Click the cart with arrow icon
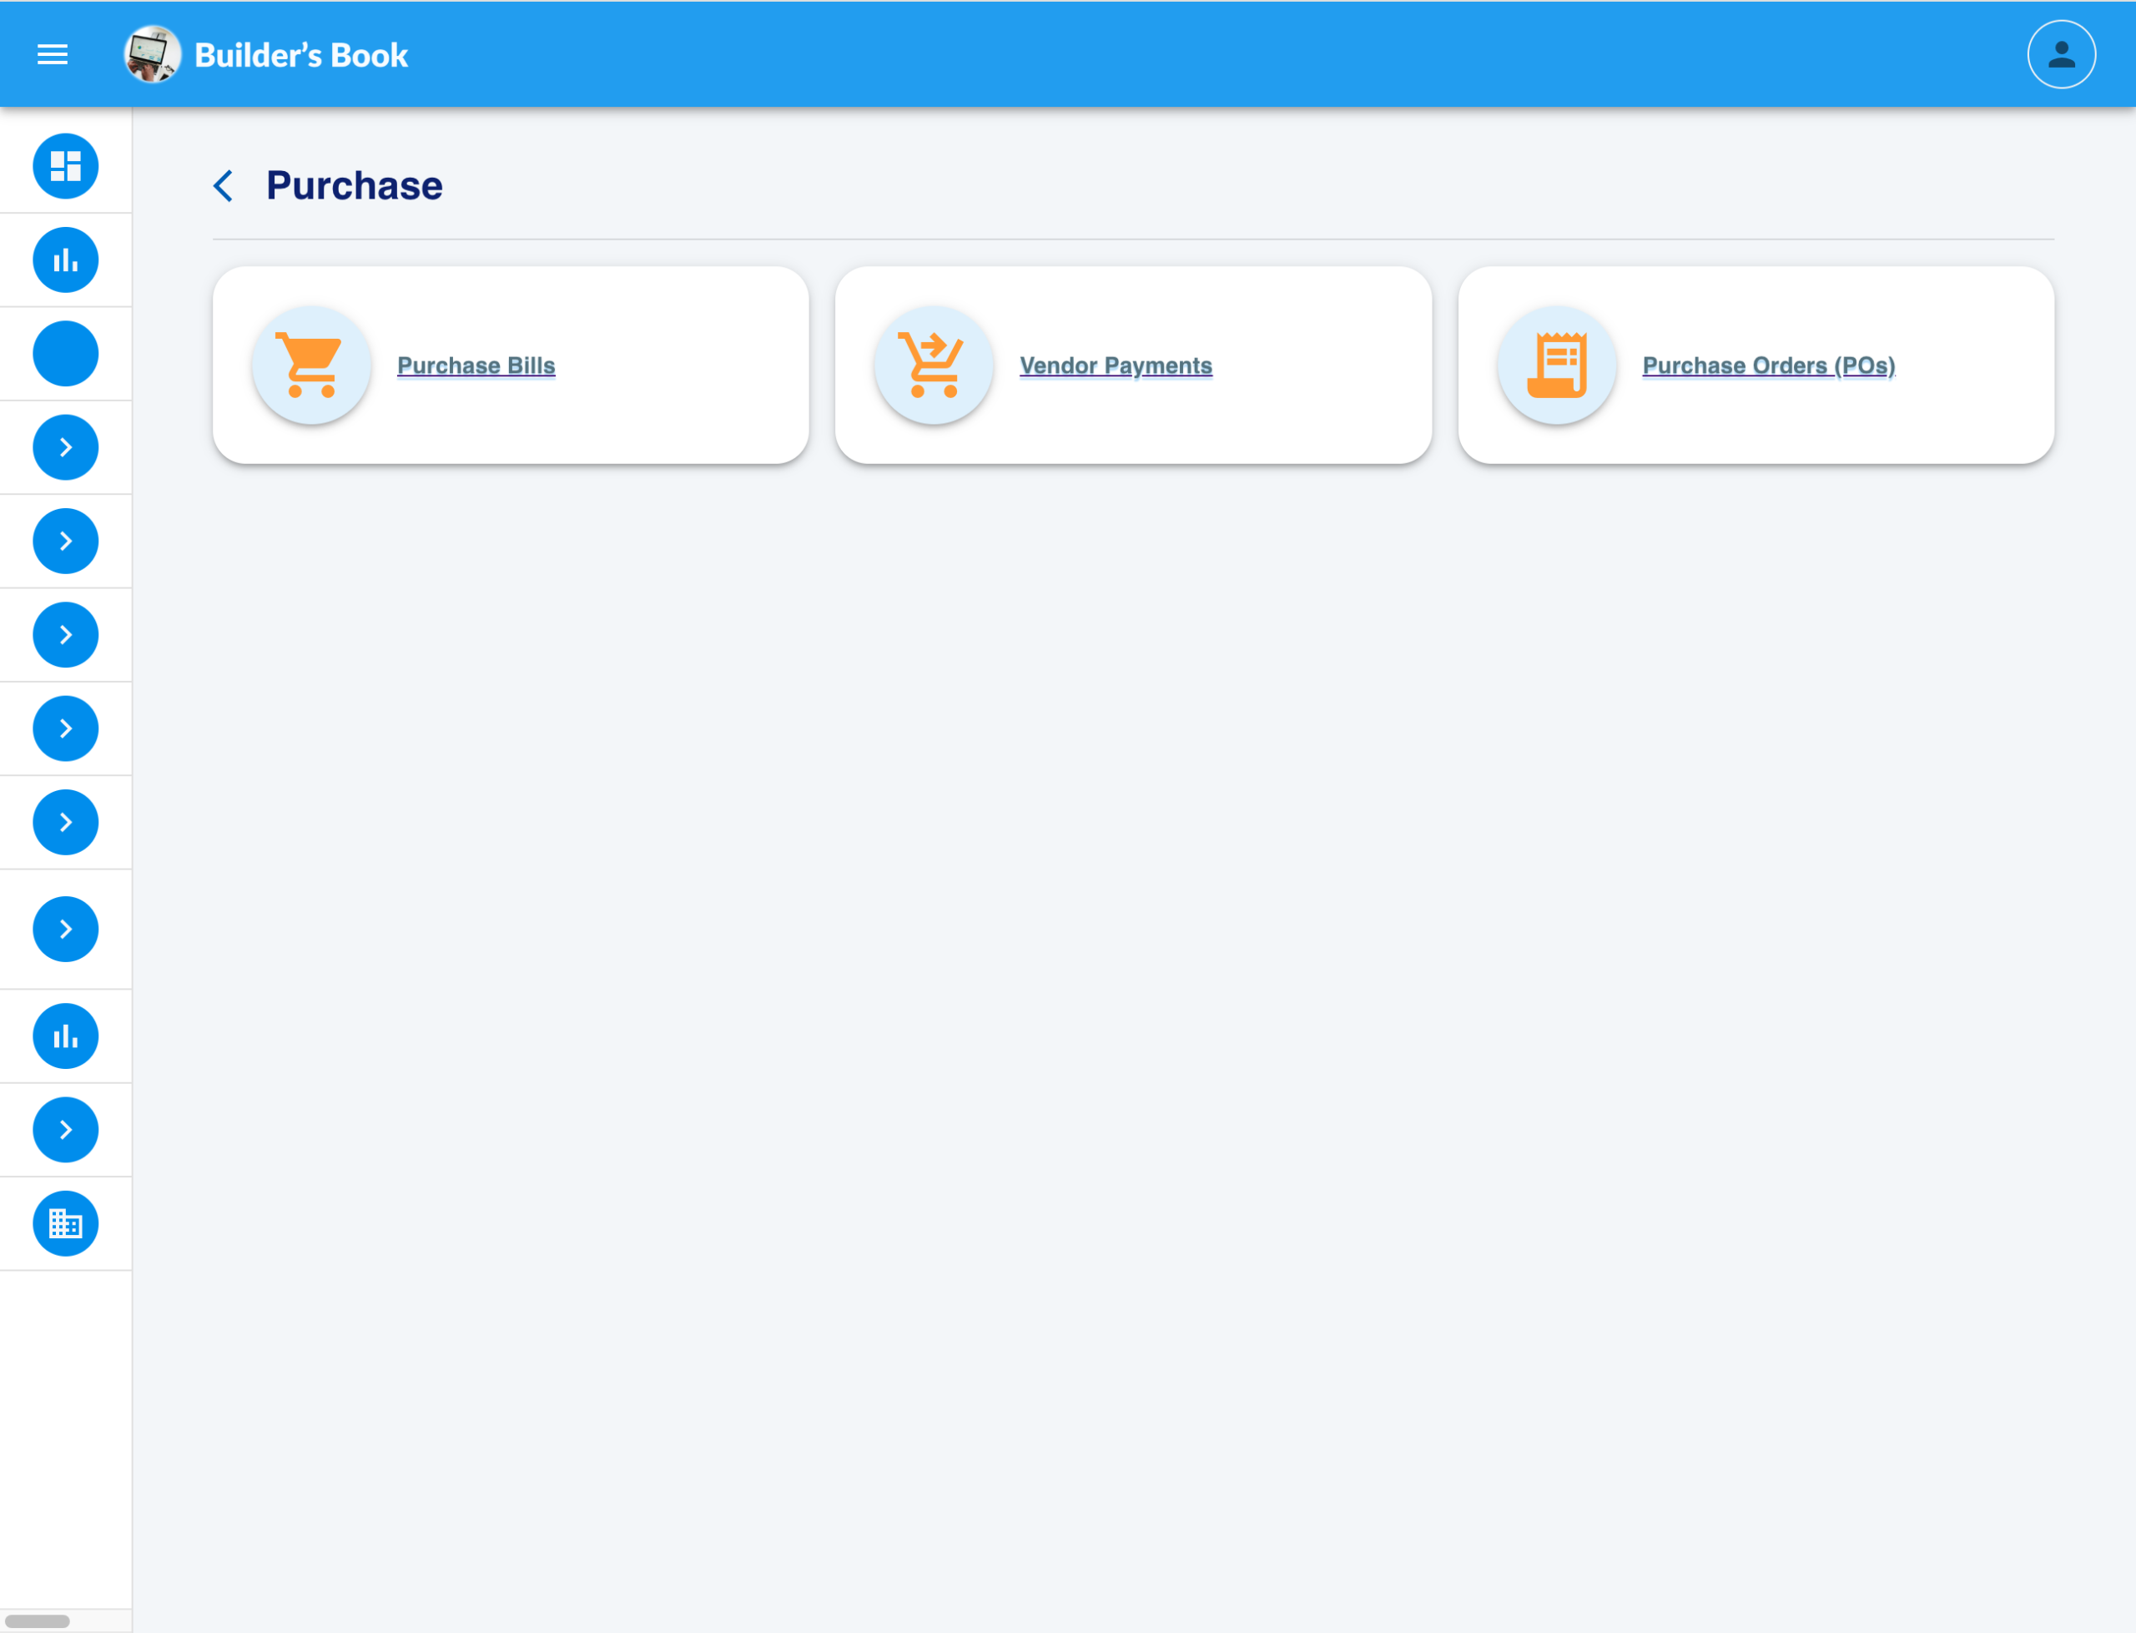 pyautogui.click(x=933, y=365)
